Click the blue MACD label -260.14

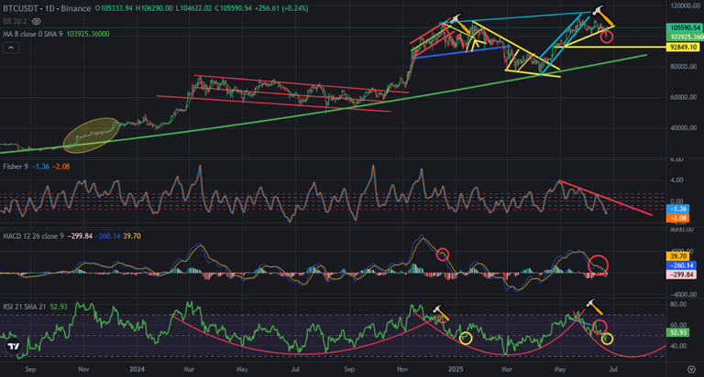682,265
